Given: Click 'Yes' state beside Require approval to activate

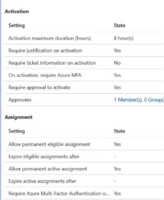Looking at the screenshot, I should tap(117, 87).
